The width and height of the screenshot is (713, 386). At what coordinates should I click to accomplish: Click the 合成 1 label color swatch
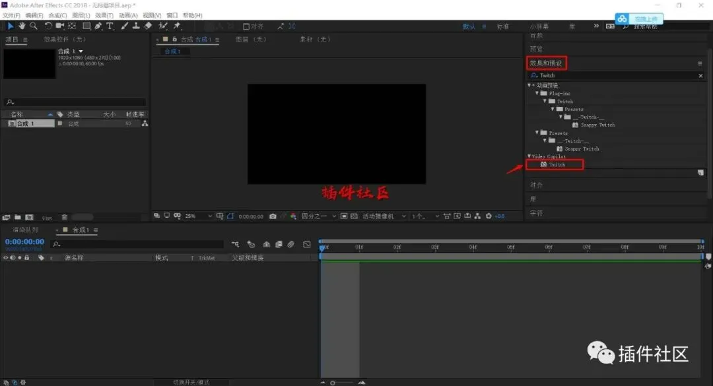pos(59,123)
